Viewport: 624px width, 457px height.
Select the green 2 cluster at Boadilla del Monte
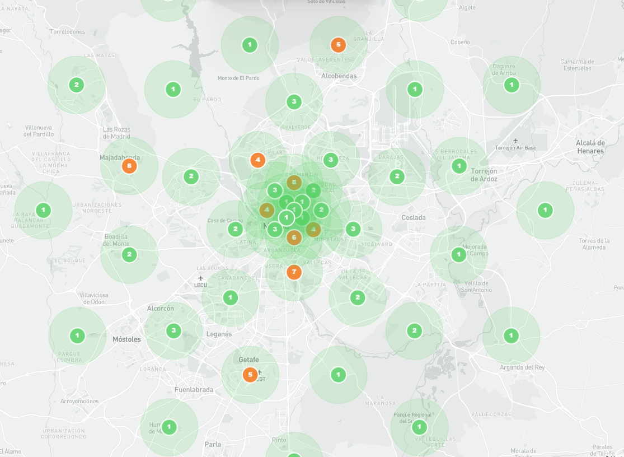click(x=129, y=255)
